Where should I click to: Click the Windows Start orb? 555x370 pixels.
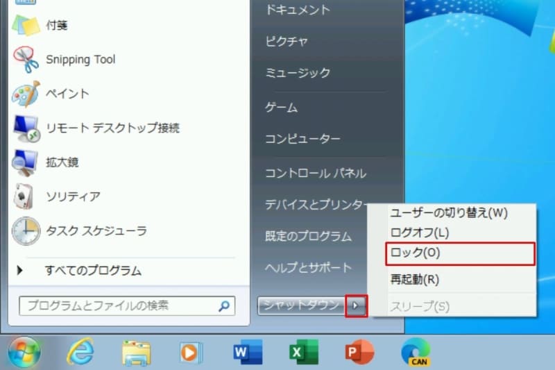click(x=24, y=352)
